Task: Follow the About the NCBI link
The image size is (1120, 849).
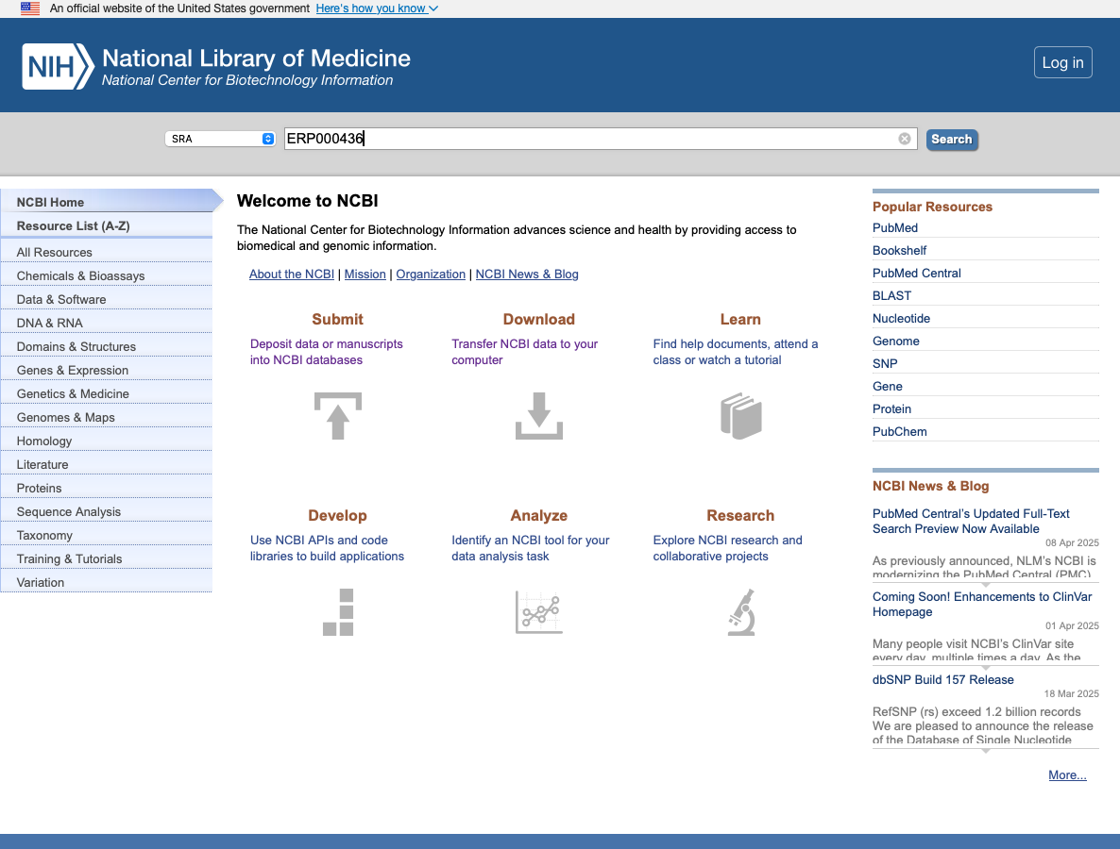Action: click(x=292, y=275)
